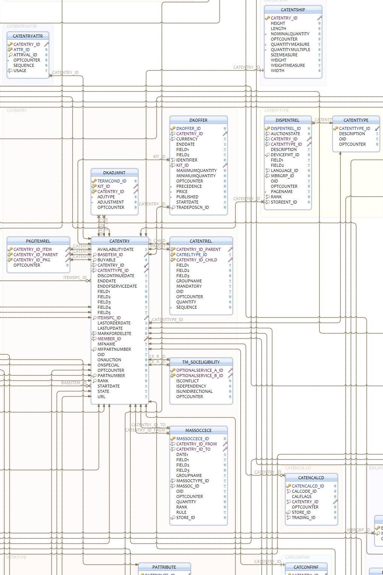383x575 pixels.
Task: Click the key icon beside CATENTRY_ID_ITEM in PKGITEMREL
Action: [x=10, y=249]
